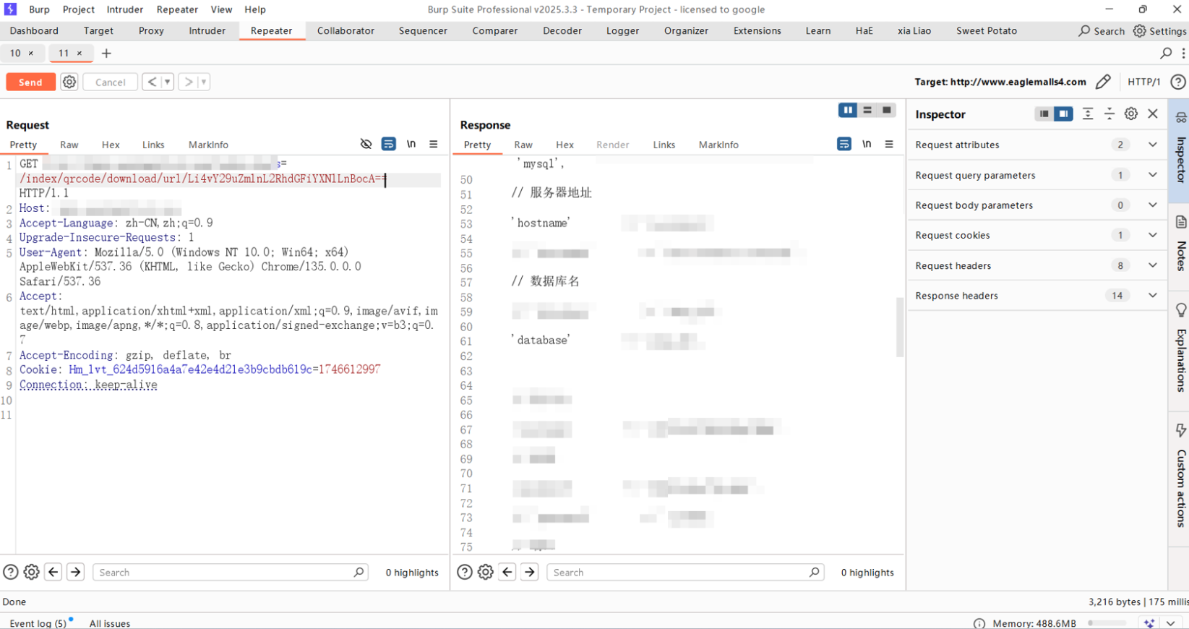Open request send settings gear
The image size is (1189, 629).
pos(69,82)
